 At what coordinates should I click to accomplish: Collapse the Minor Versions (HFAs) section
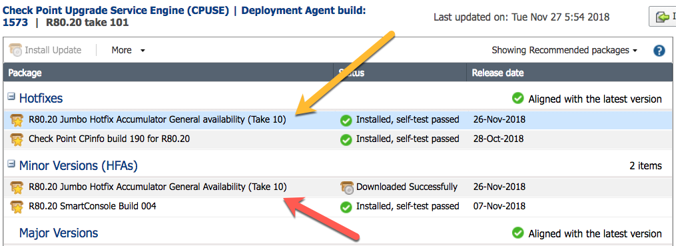pos(11,164)
